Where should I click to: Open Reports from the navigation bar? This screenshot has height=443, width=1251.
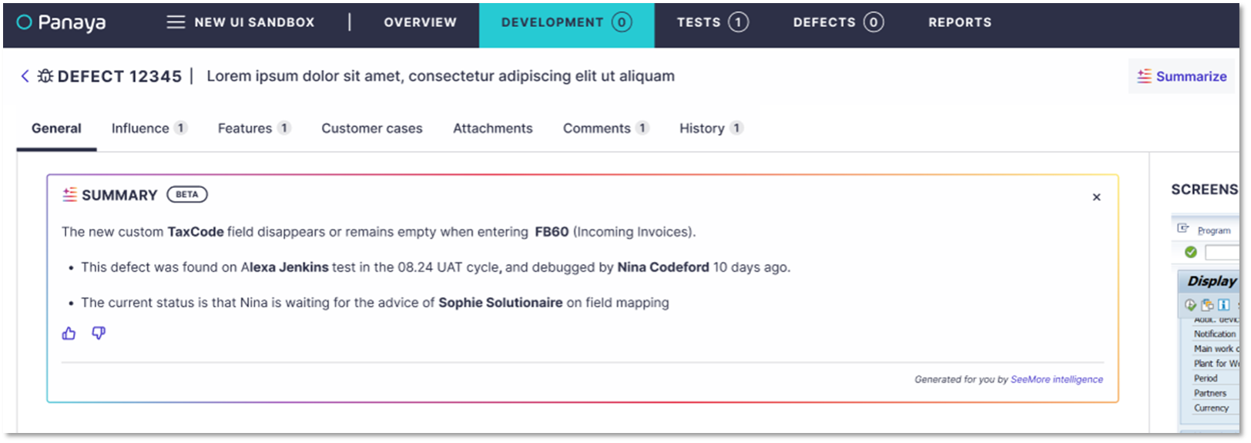click(x=959, y=22)
